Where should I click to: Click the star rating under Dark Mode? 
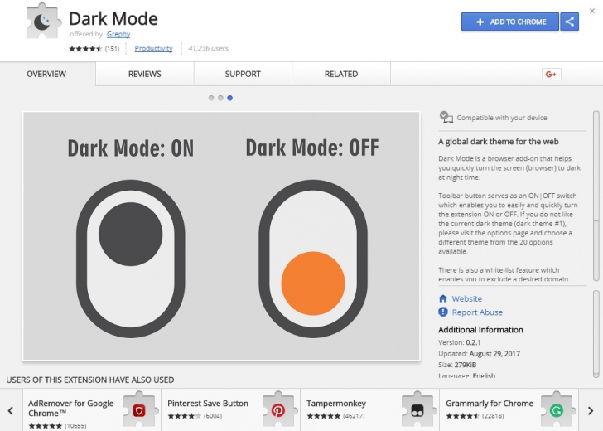[x=85, y=48]
